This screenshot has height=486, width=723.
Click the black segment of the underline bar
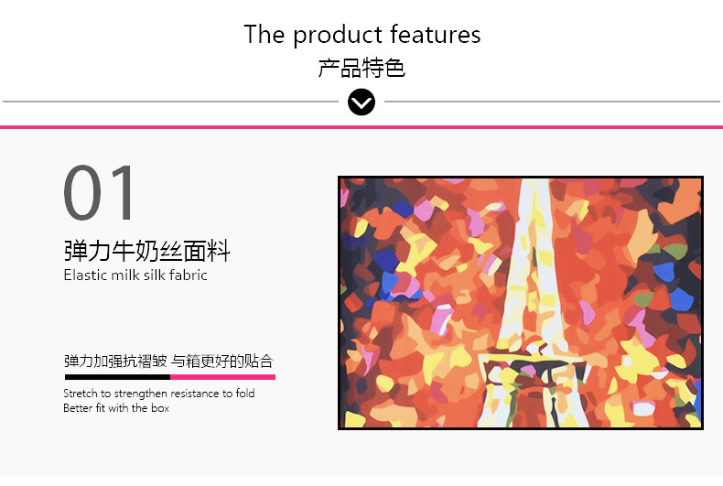point(117,377)
